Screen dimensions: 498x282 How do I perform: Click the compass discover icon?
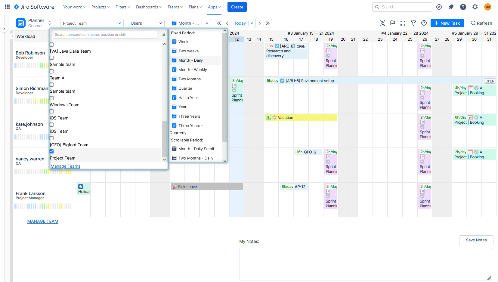[439, 7]
